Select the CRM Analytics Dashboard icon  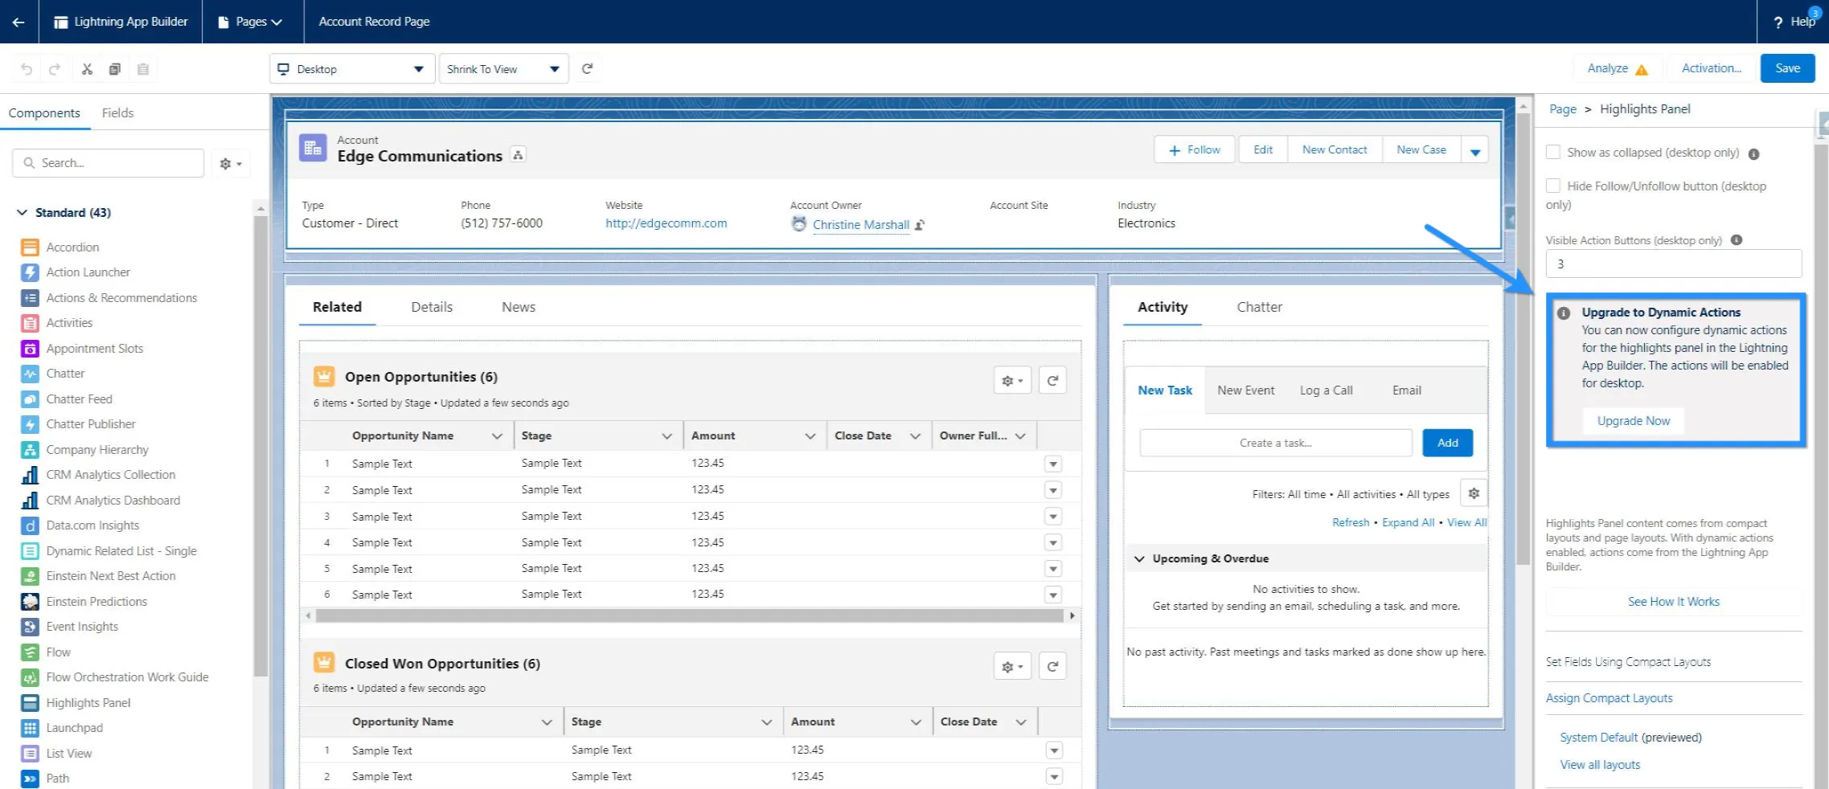(30, 501)
